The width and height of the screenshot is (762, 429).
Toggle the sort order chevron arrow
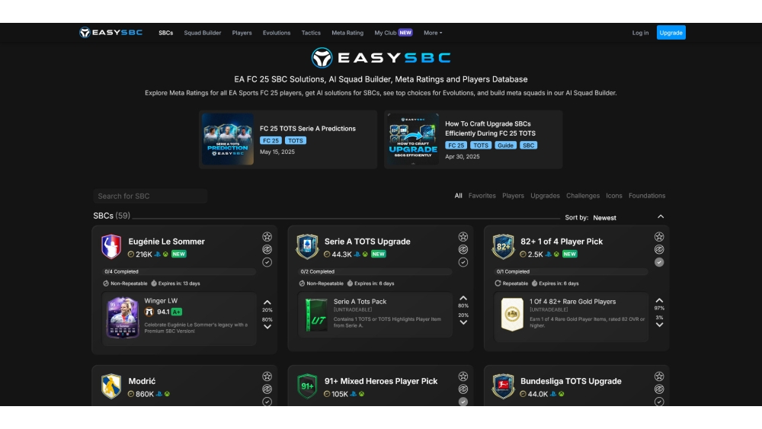661,216
